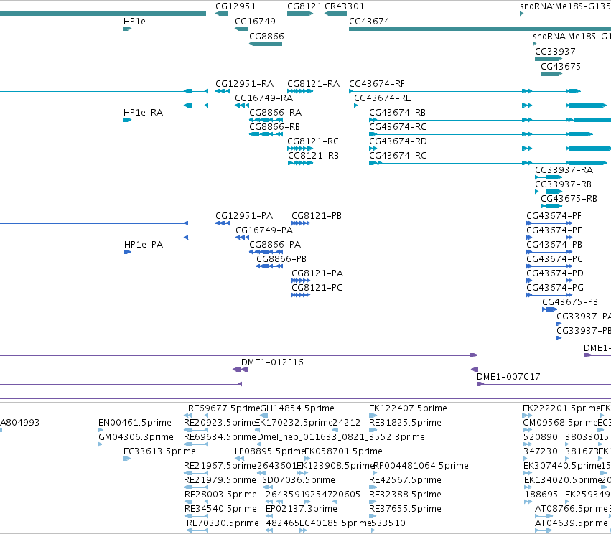The height and width of the screenshot is (534, 611).
Task: Select protein CG8866-PB label
Action: [x=281, y=259]
